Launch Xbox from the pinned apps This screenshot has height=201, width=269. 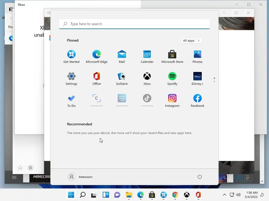(147, 79)
